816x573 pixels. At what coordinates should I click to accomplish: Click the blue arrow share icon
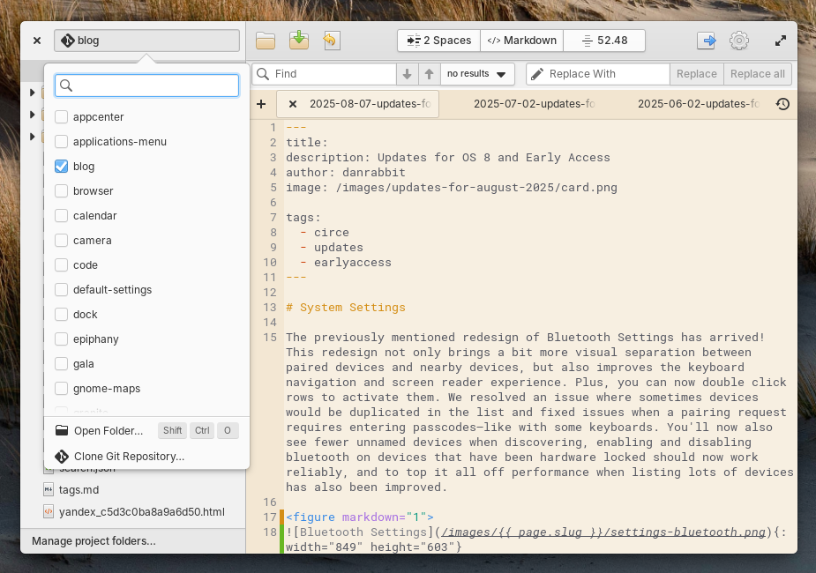(x=707, y=41)
